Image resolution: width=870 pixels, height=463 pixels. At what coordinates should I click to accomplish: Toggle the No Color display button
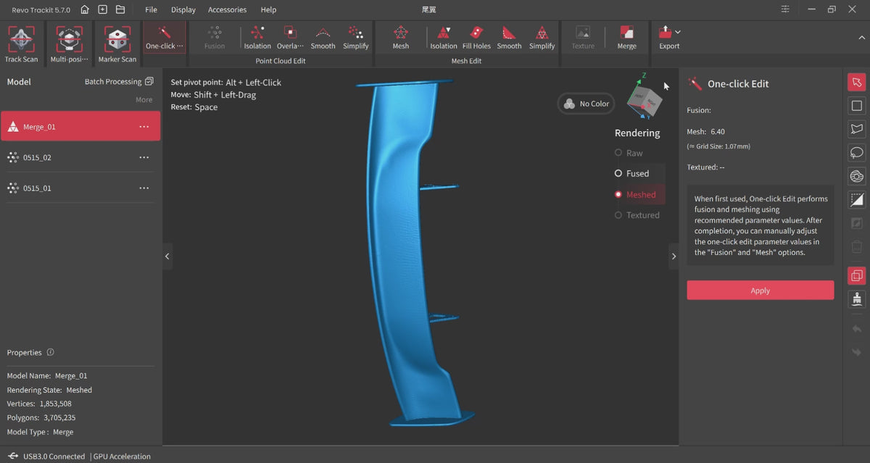click(586, 104)
